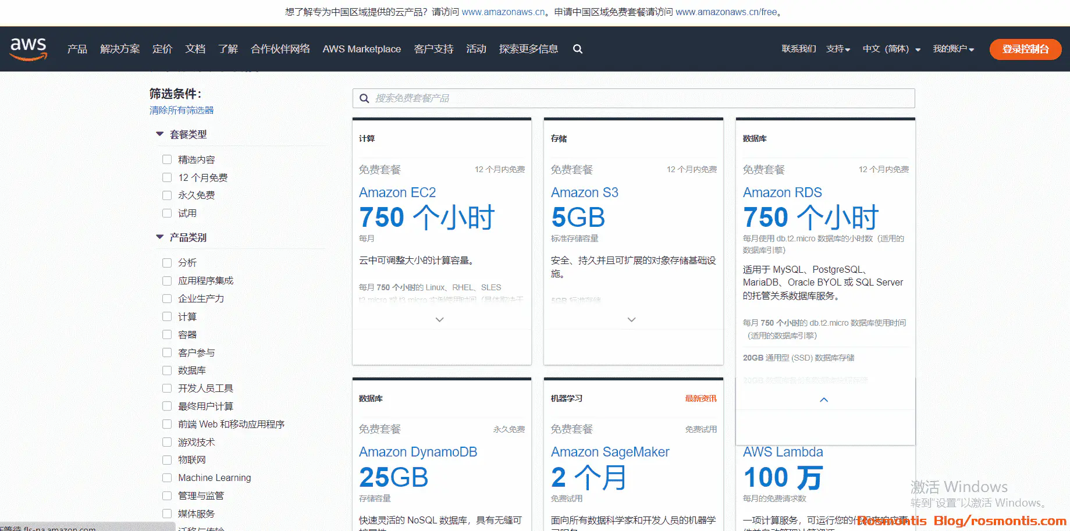The image size is (1070, 531).
Task: Open the 我的账户 dropdown
Action: [x=953, y=49]
